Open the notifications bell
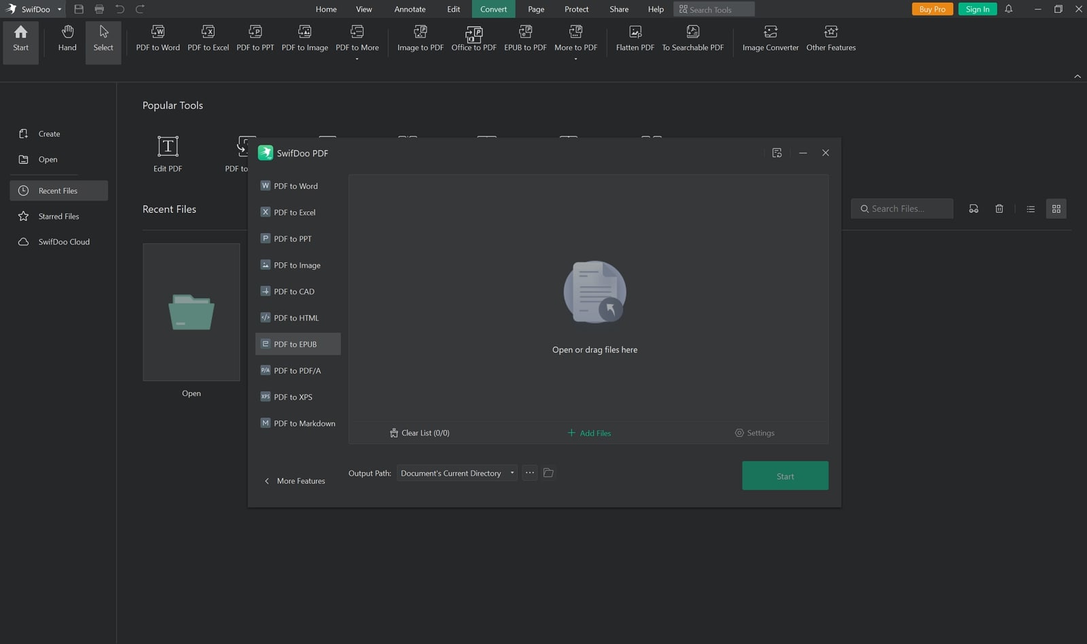 (1009, 9)
